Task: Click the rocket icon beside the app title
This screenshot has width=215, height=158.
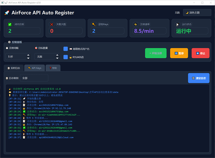Action: click(7, 13)
